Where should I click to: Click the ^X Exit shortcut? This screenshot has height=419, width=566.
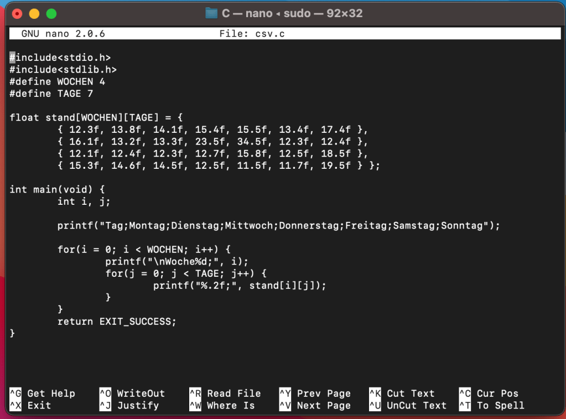point(30,406)
